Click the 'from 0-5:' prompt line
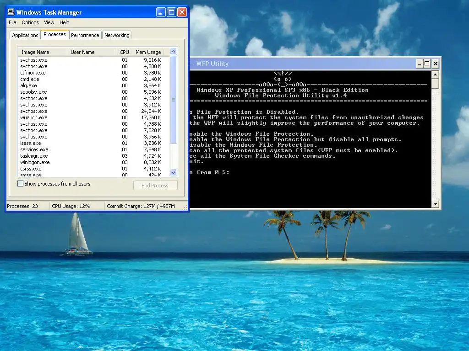469x351 pixels. click(209, 172)
